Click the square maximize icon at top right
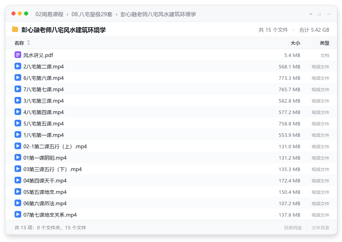Viewport: 342px width, 242px height. coord(320,14)
